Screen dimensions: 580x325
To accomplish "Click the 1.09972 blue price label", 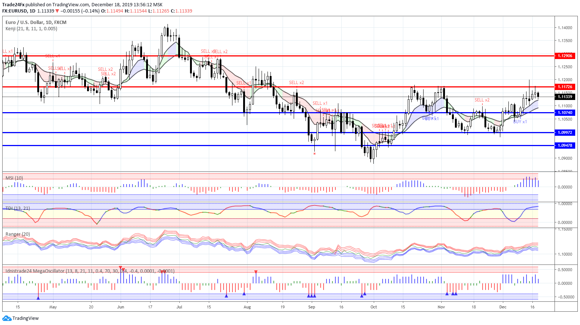I will (565, 132).
